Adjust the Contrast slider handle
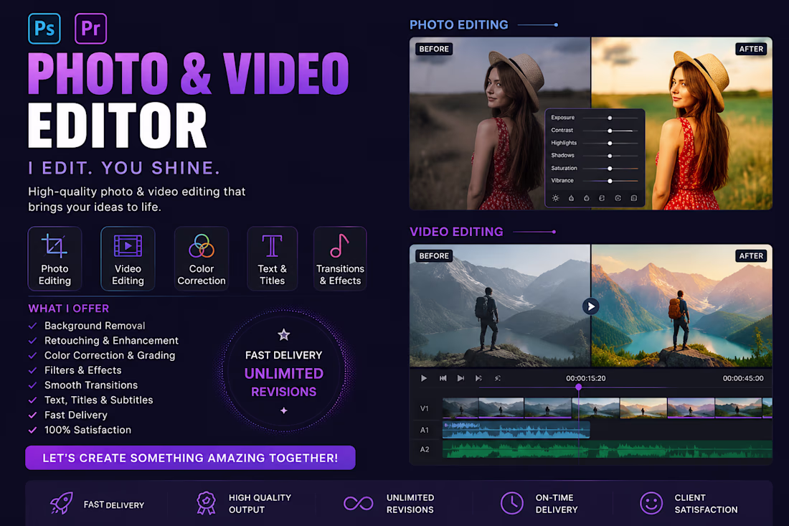 tap(610, 131)
